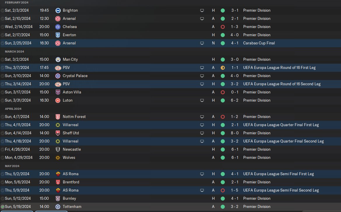Tick the selection circle for Brighton fixture
The image size is (341, 212).
3,10
